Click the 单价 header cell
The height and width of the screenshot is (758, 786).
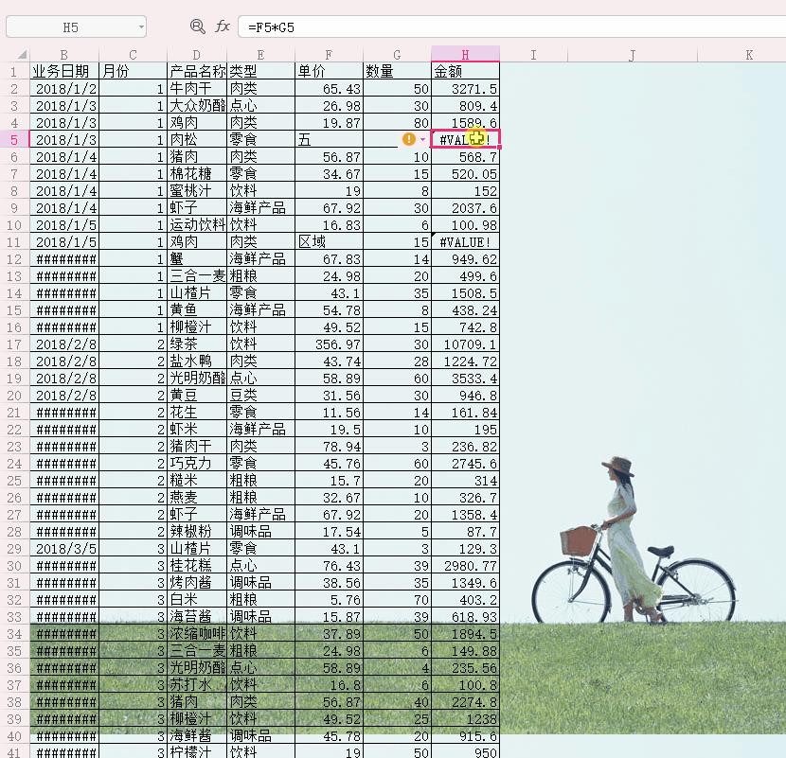[329, 71]
